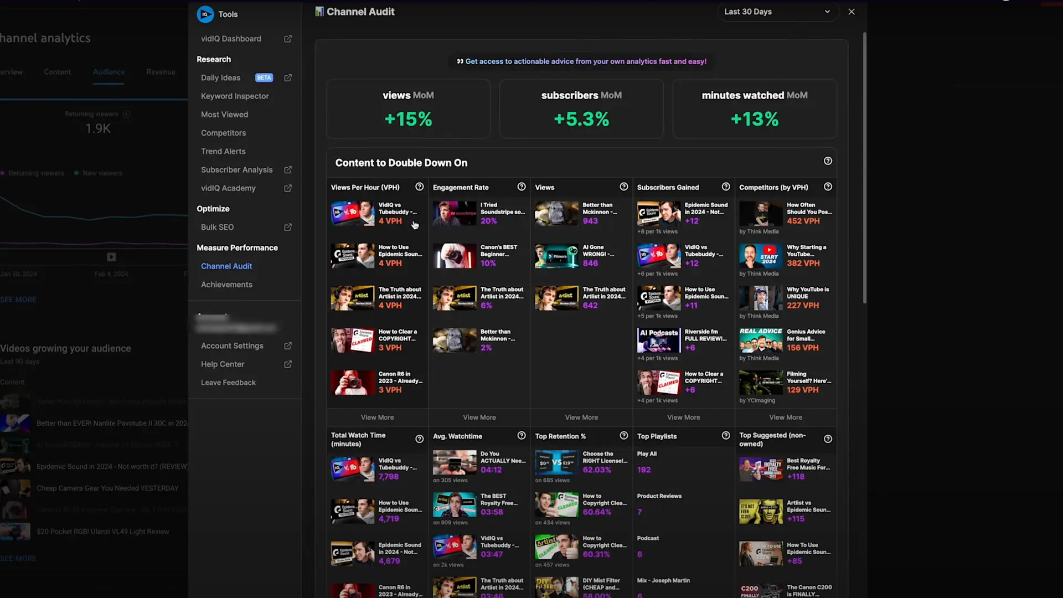Switch to the Audience tab

click(108, 71)
